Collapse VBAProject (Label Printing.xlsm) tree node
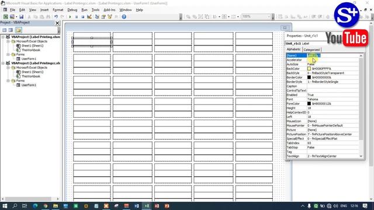Viewport: 374px width, 210px height. pos(3,37)
